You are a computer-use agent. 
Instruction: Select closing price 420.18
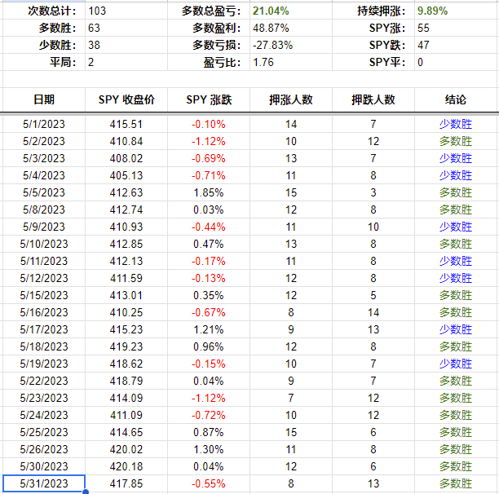126,466
